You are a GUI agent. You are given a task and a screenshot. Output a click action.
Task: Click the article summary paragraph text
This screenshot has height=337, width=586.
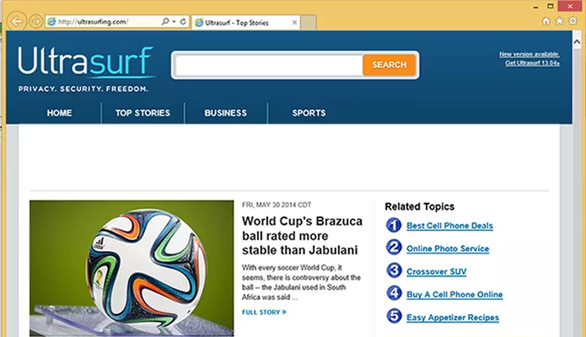click(x=301, y=282)
